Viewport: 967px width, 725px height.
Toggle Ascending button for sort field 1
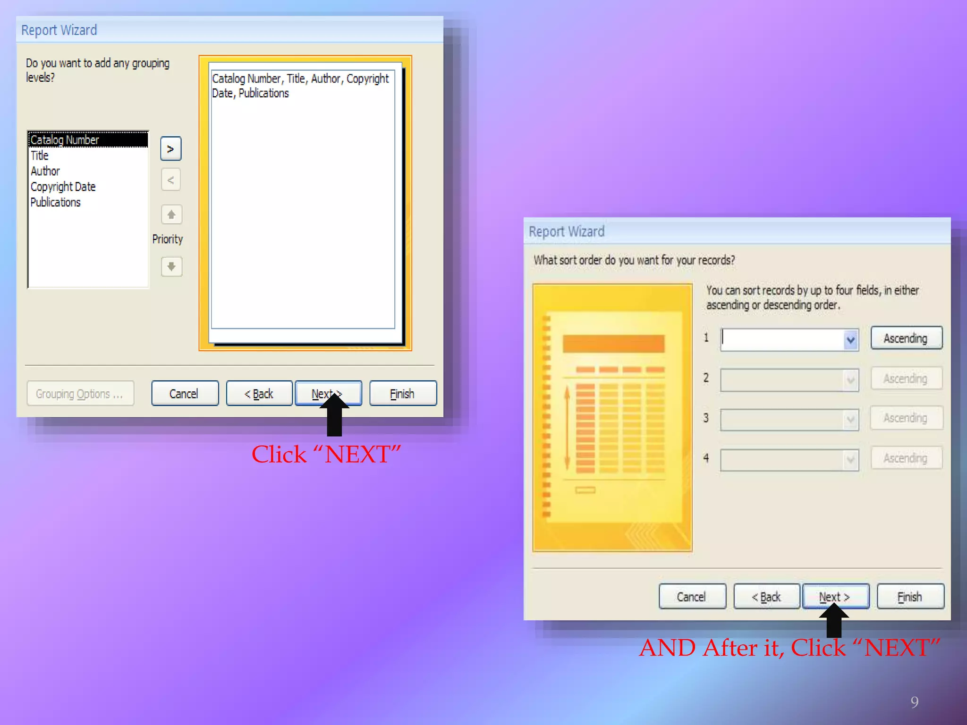coord(906,338)
